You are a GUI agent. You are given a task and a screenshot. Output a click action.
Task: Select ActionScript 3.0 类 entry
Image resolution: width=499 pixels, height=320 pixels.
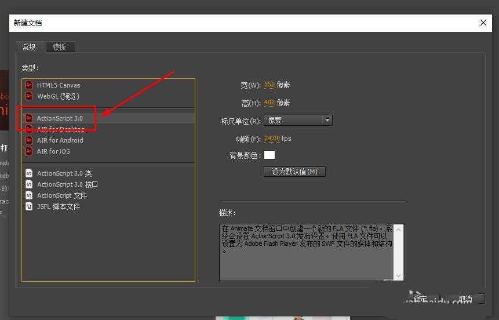[108, 173]
